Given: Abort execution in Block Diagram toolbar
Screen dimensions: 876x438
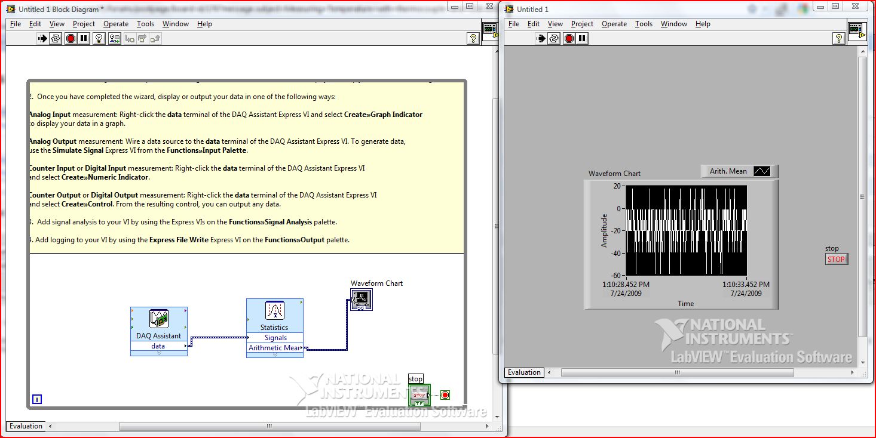Looking at the screenshot, I should pos(71,39).
